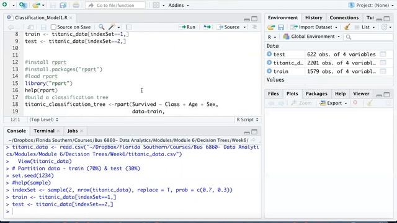Close the Terminal tab

(58, 131)
